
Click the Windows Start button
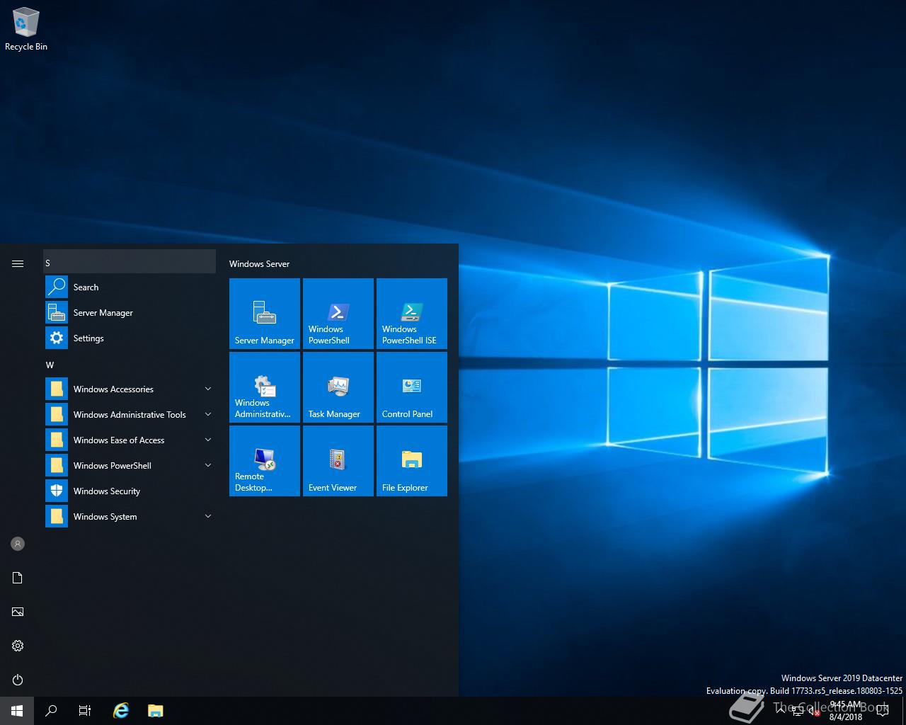pyautogui.click(x=17, y=711)
